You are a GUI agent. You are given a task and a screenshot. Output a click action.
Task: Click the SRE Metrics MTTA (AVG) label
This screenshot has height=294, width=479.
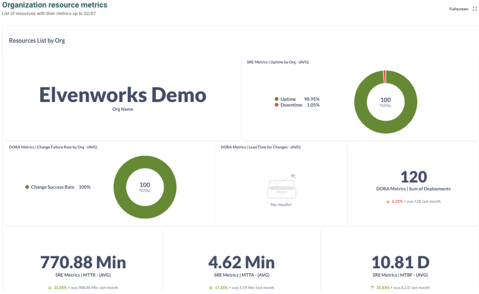[242, 275]
